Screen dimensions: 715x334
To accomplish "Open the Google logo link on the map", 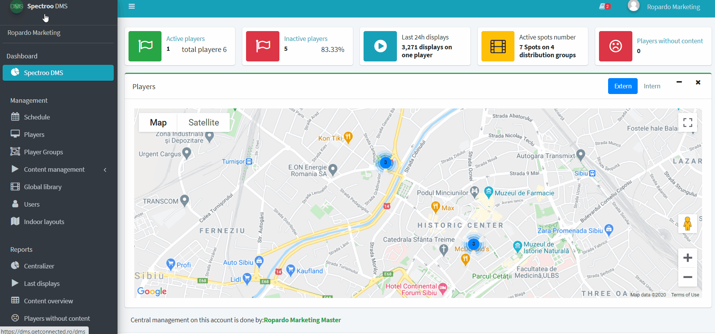I will 152,291.
